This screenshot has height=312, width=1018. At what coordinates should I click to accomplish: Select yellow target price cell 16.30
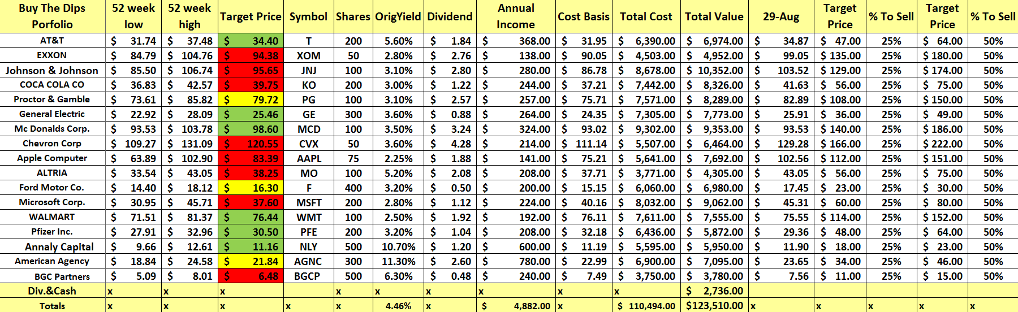click(x=251, y=188)
